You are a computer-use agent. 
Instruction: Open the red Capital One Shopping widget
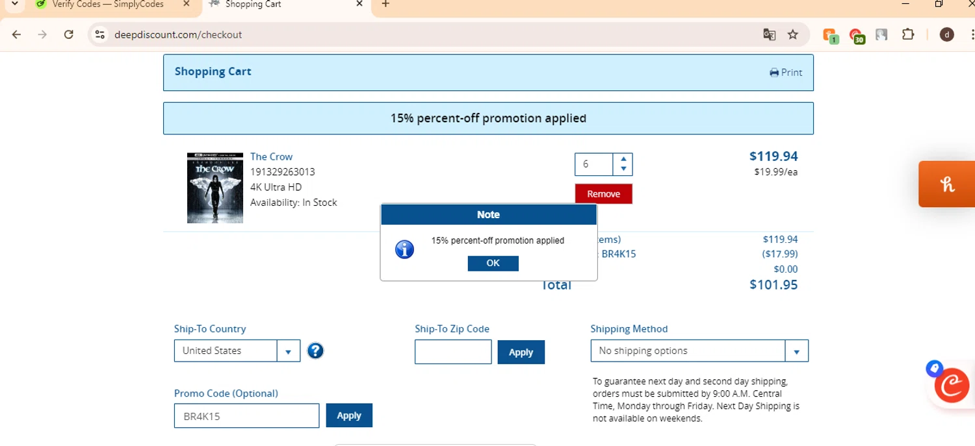pos(951,385)
